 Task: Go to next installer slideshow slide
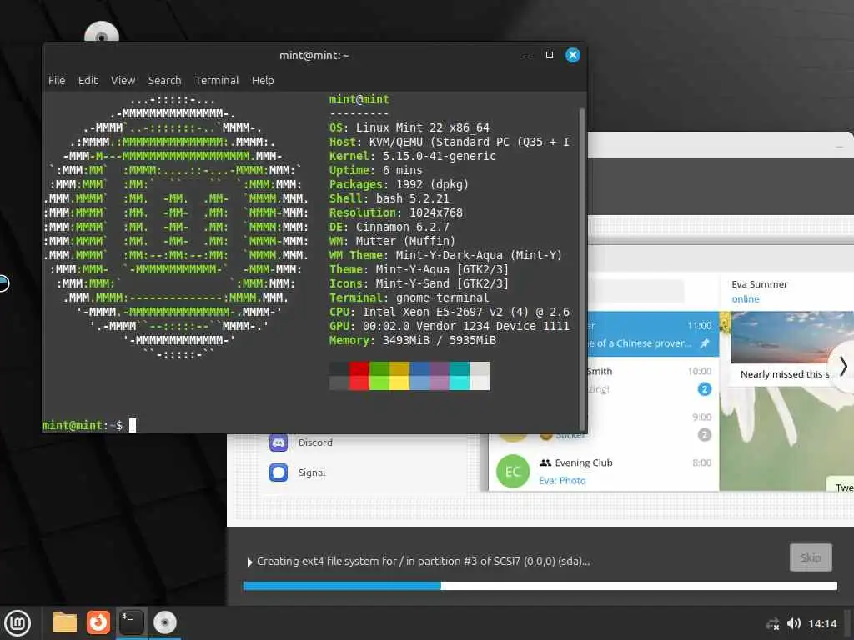point(842,367)
